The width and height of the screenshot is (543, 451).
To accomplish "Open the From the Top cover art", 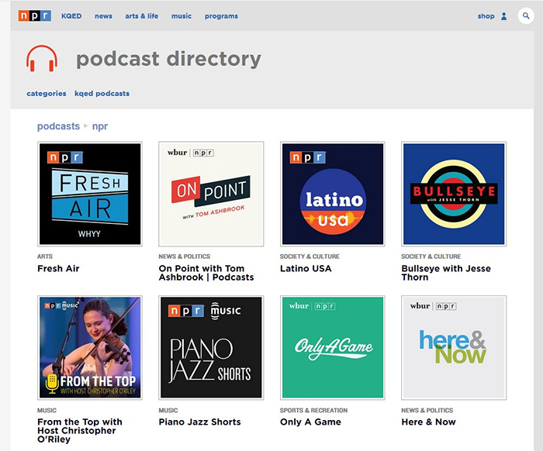I will 90,348.
